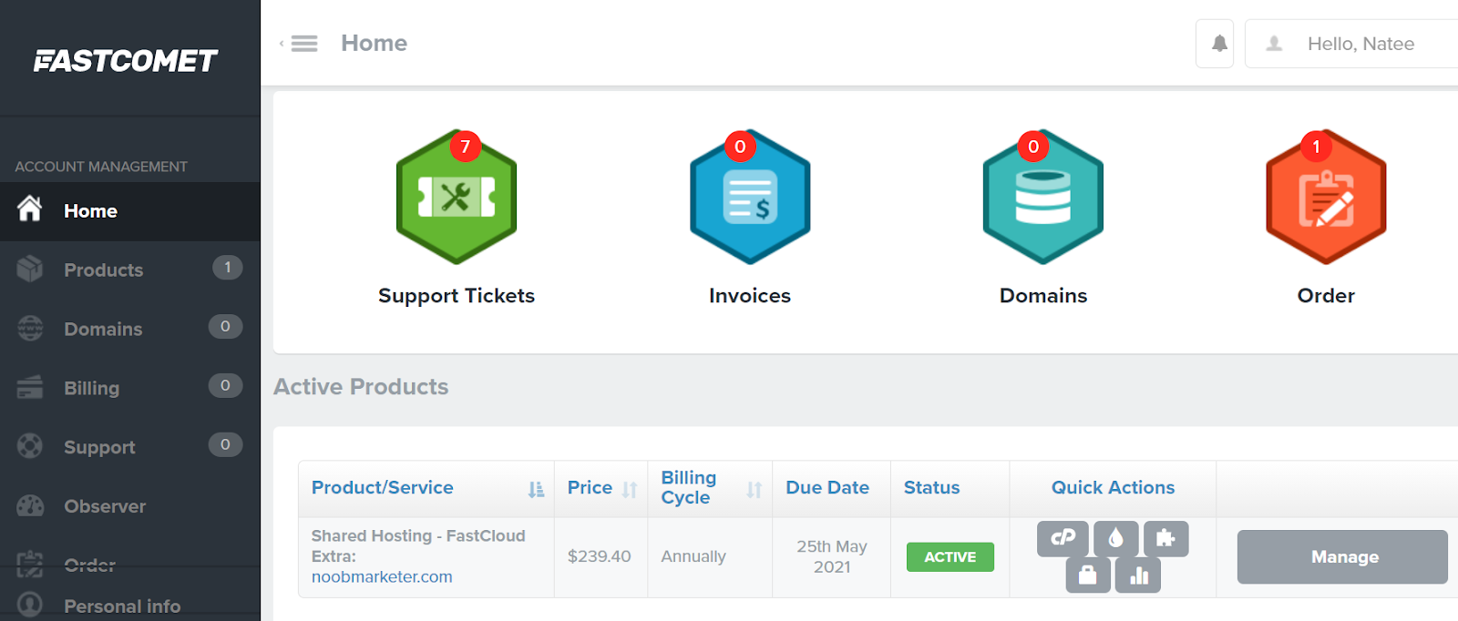The image size is (1458, 621).
Task: Click the teal Domains database icon
Action: (x=1042, y=198)
